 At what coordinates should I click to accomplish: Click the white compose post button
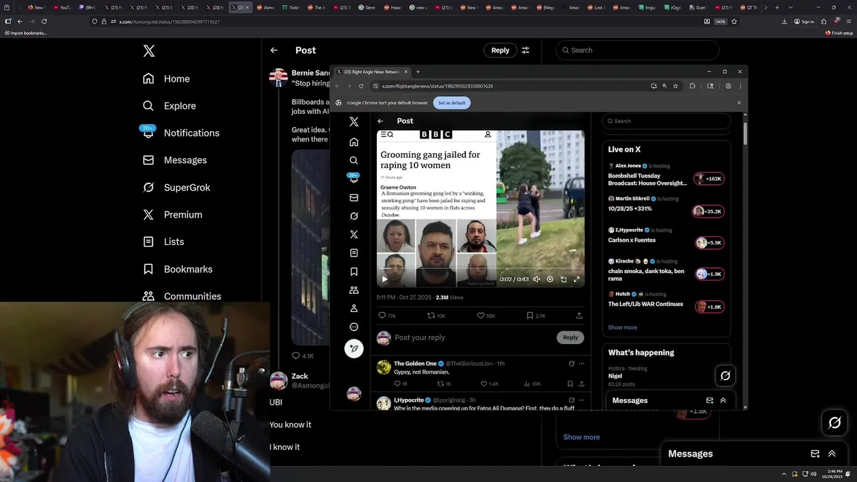coord(354,348)
